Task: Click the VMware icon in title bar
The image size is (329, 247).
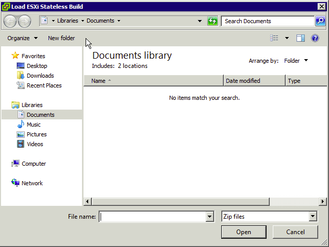Action: click(6, 7)
